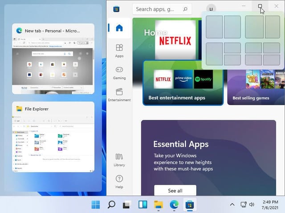Viewport: 285px width, 213px height.
Task: Open Widgets from the taskbar
Action: [x=143, y=205]
